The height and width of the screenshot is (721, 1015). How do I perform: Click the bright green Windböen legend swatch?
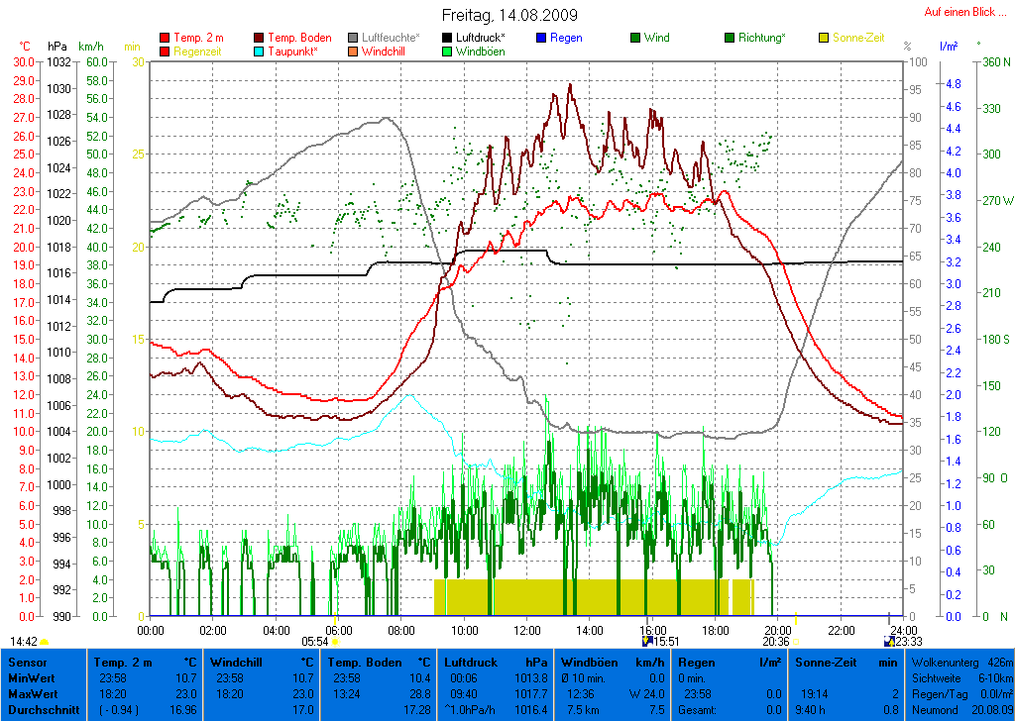click(x=447, y=51)
